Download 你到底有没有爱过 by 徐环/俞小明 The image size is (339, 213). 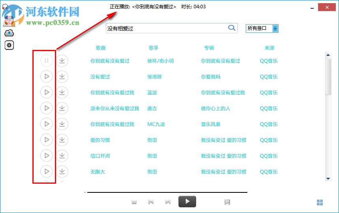click(x=62, y=61)
